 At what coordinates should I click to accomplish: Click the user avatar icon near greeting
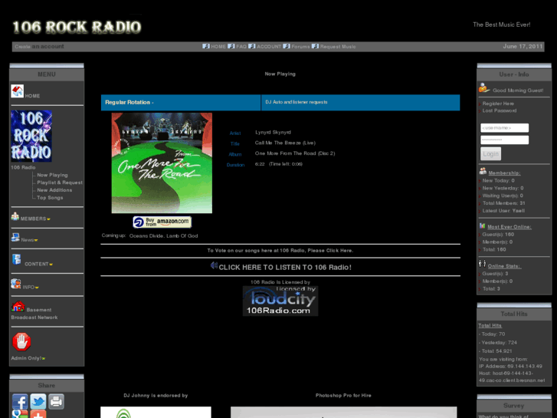(484, 88)
